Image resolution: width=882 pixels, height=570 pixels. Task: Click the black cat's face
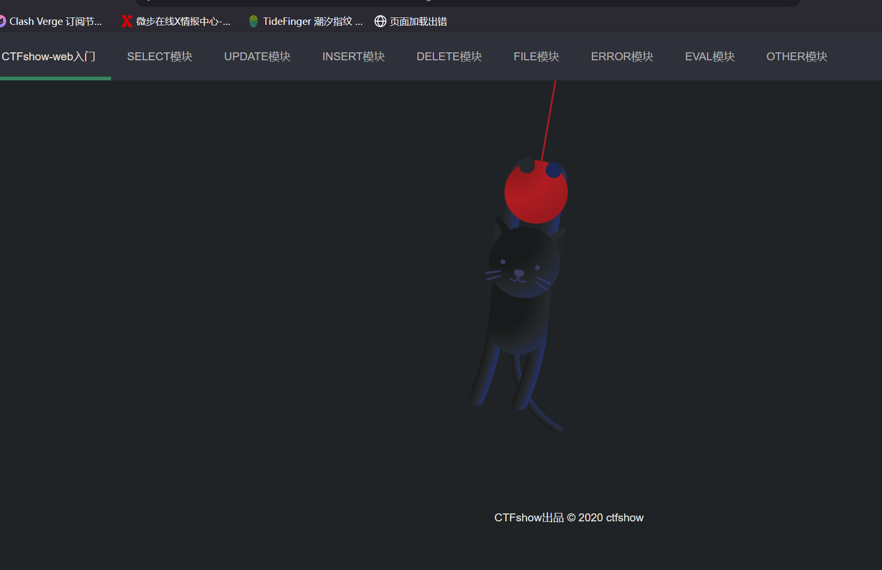(x=524, y=263)
